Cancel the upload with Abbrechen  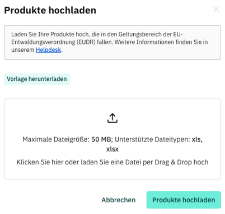119,200
